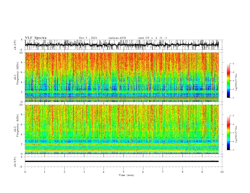Select the "start UT = 4 :0 :1" text
This screenshot has width=250, height=193.
point(152,38)
